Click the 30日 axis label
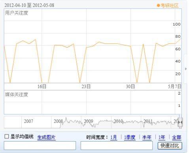 click(130, 86)
